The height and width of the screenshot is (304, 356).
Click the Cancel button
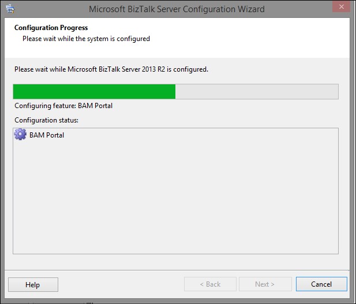(321, 284)
